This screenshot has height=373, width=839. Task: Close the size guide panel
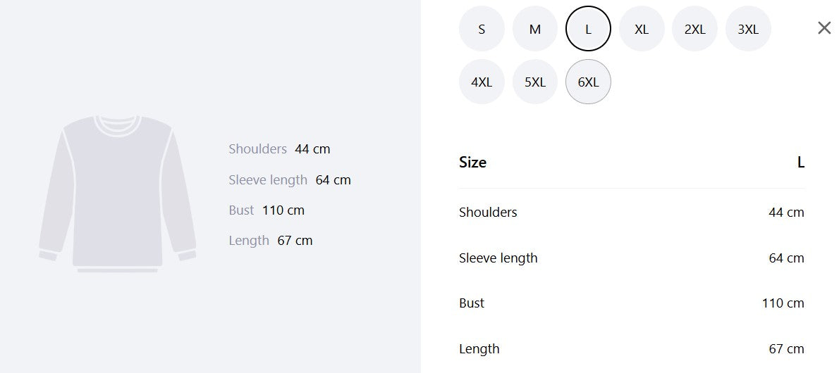tap(824, 28)
